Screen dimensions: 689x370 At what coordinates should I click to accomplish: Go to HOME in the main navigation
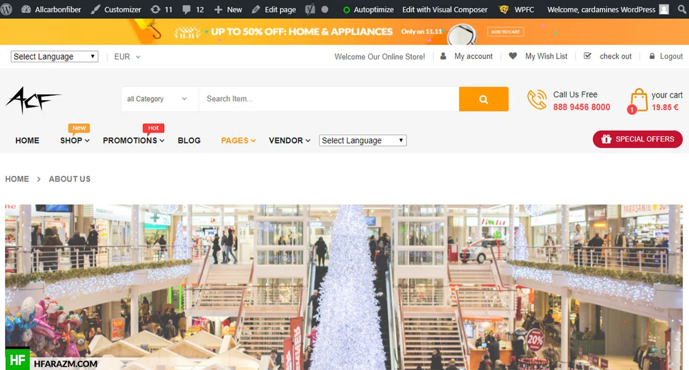coord(28,141)
